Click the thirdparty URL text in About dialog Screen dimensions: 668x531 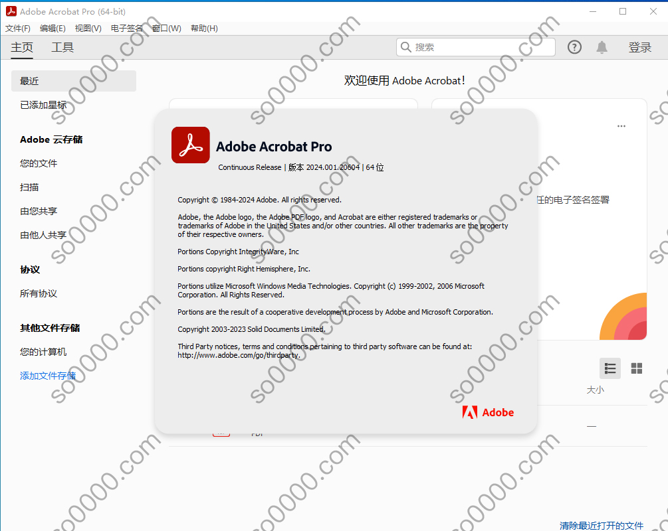coord(239,355)
